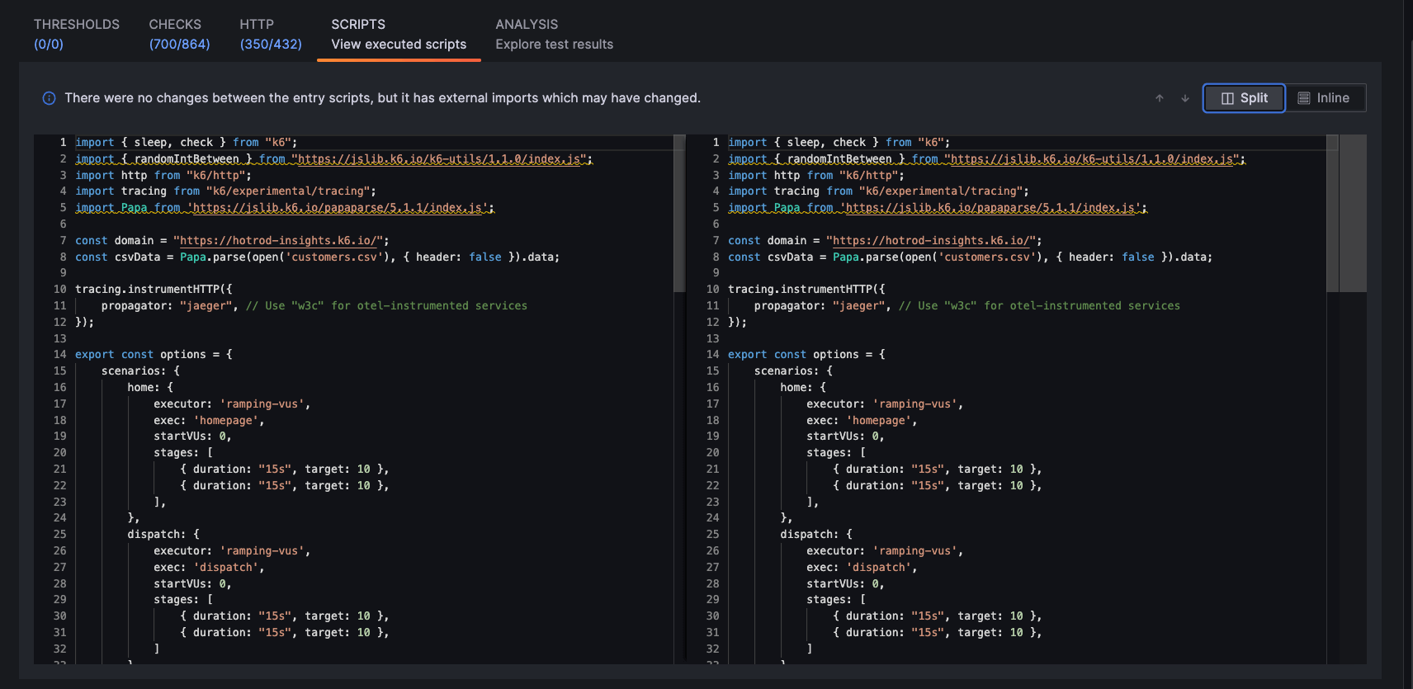Click line number 14 in left pane
The image size is (1413, 689).
click(x=59, y=355)
